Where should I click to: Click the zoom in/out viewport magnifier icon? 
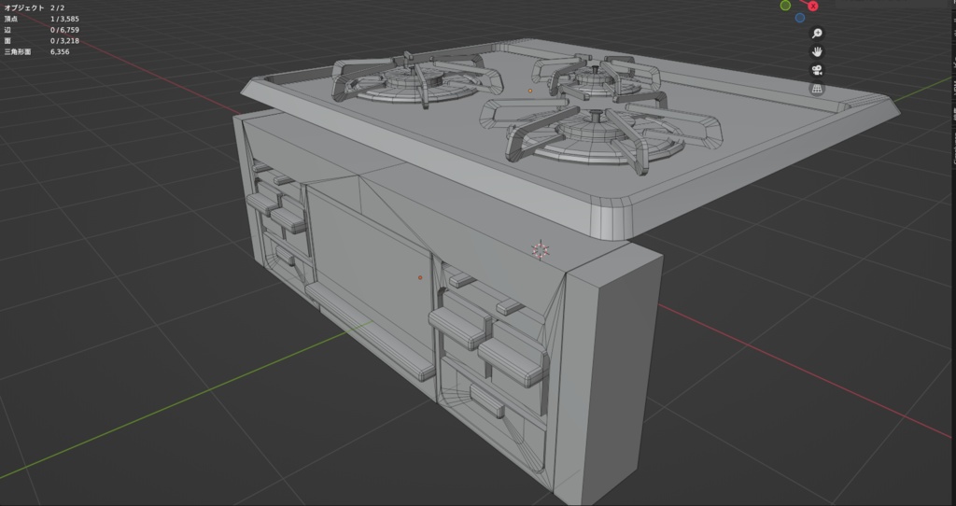click(817, 34)
